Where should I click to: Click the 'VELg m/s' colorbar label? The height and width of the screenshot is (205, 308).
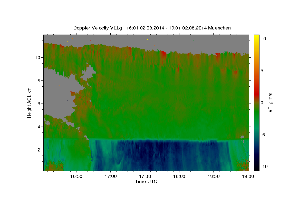(x=270, y=102)
